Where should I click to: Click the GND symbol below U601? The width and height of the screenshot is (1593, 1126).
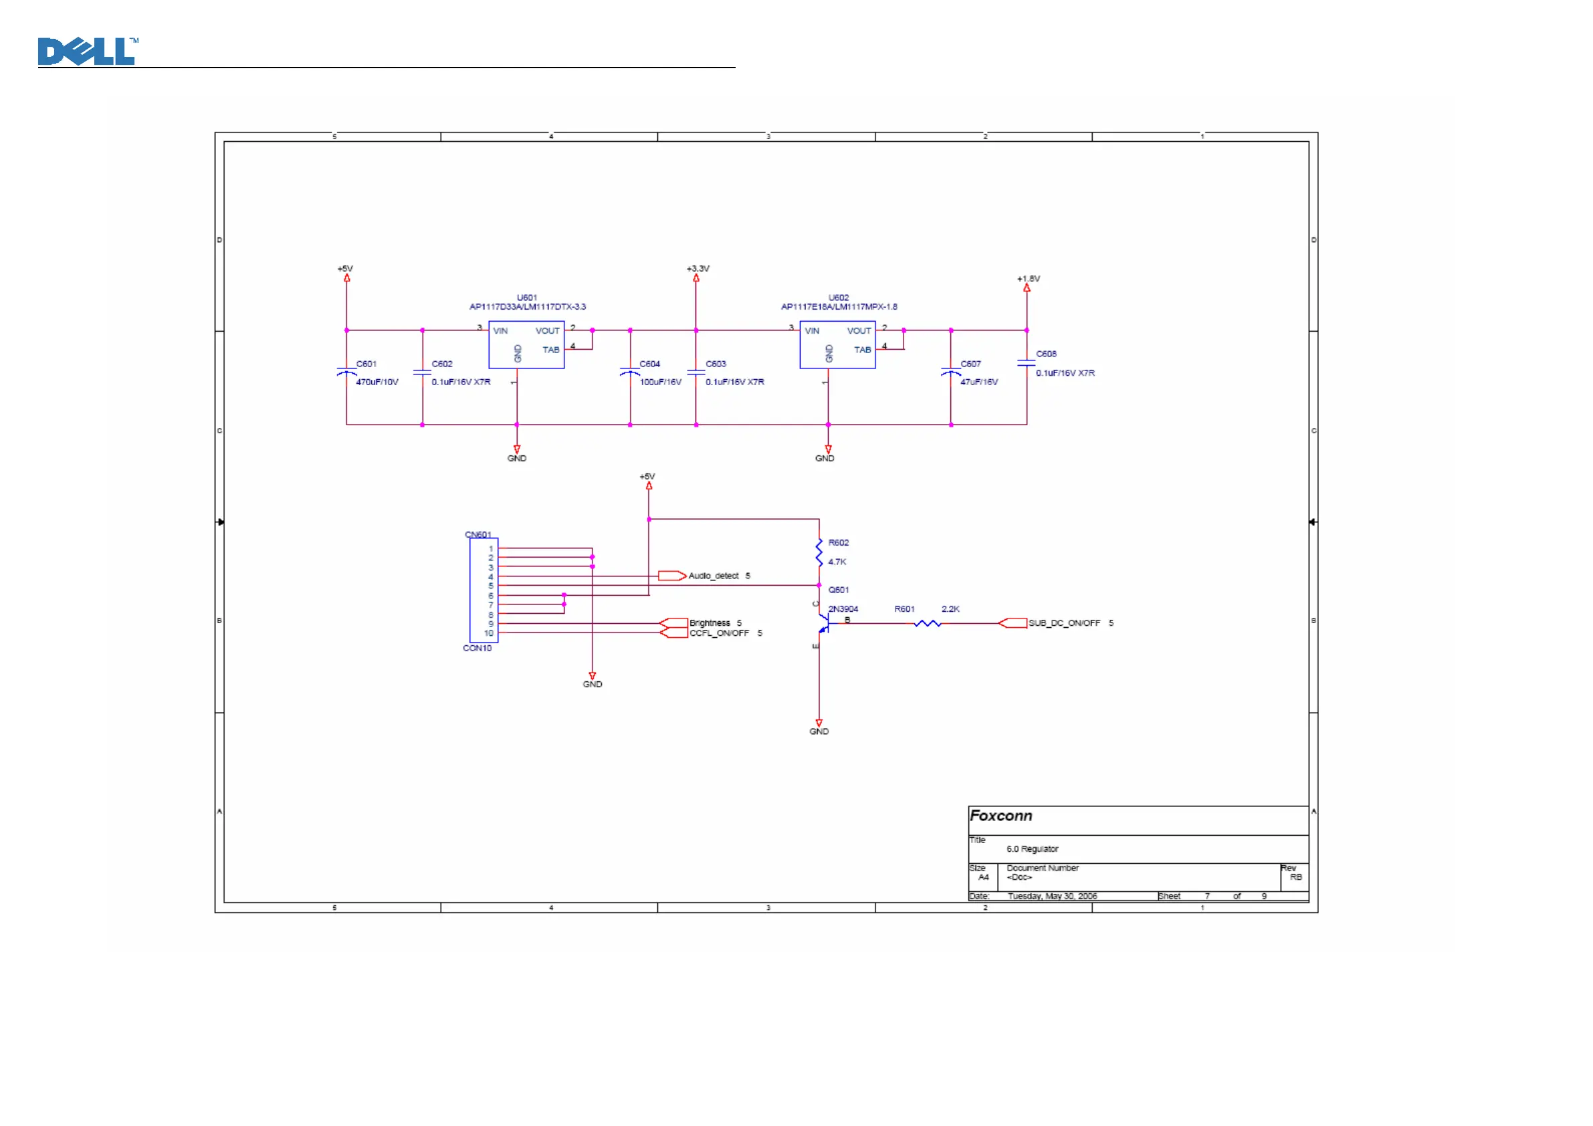516,450
